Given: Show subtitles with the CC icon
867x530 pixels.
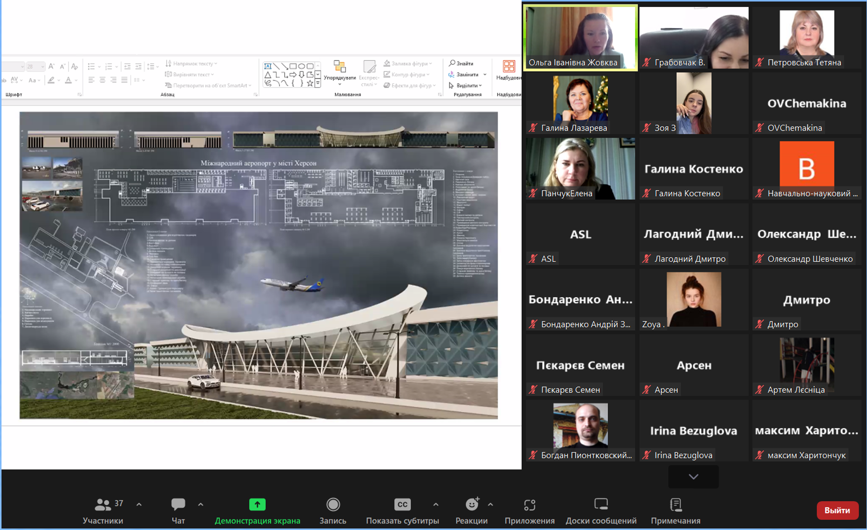Looking at the screenshot, I should click(402, 504).
